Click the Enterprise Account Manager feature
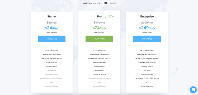Viewport: 198px width, 95px height. click(x=147, y=86)
